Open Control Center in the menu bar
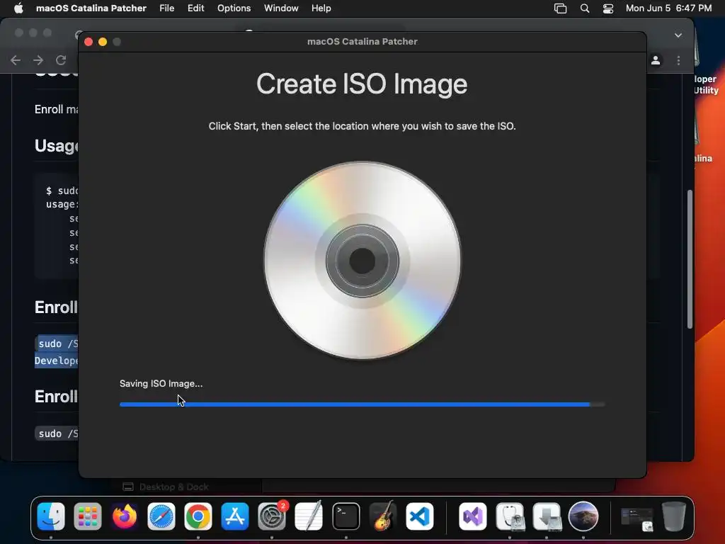 (x=608, y=8)
